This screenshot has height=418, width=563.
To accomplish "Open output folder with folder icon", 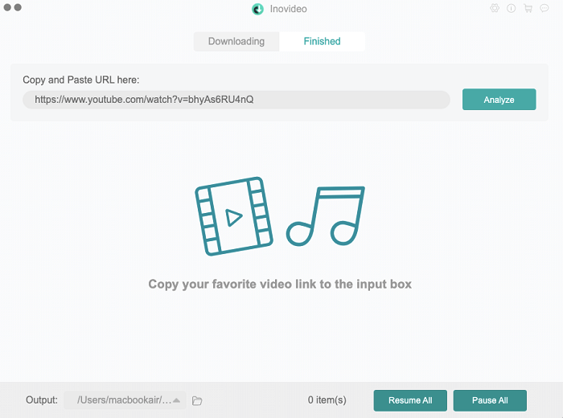I will point(197,400).
